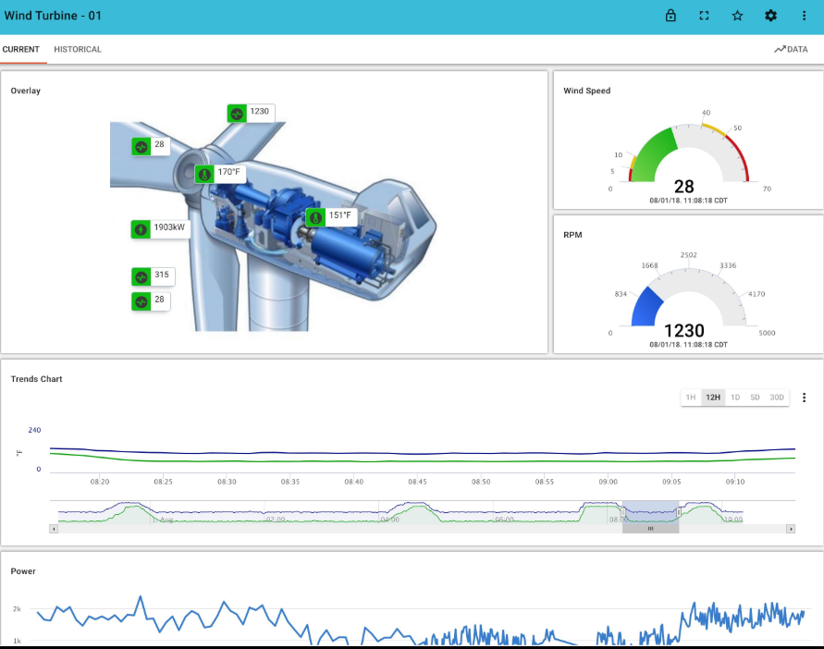
Task: Click the trends navigator range slider handle
Action: 650,529
